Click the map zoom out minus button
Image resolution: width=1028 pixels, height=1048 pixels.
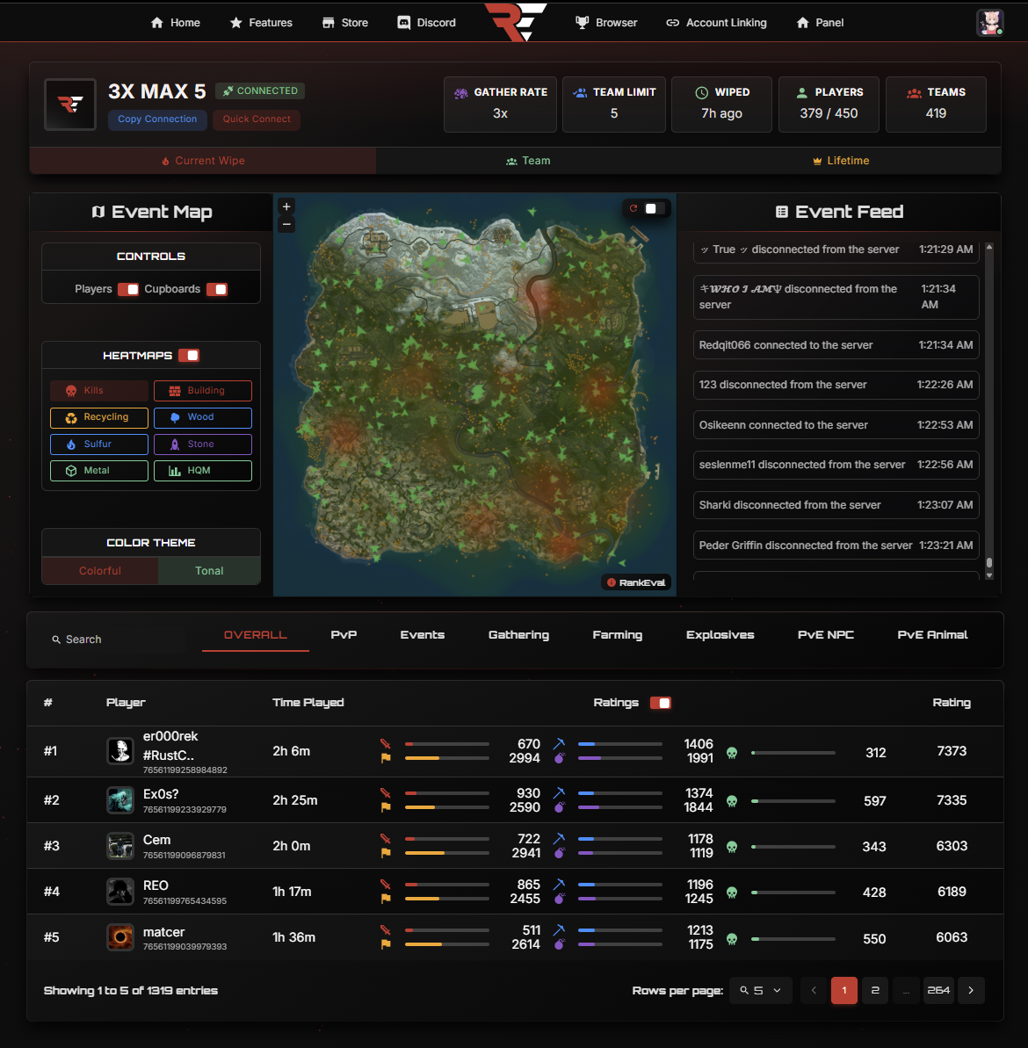286,225
